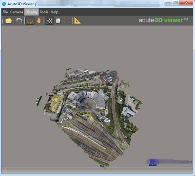The height and width of the screenshot is (176, 195).
Task: Toggle the orange dots vertices display
Action: 67,21
